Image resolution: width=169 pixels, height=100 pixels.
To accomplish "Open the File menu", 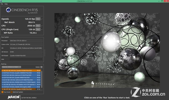I will 2,4.
